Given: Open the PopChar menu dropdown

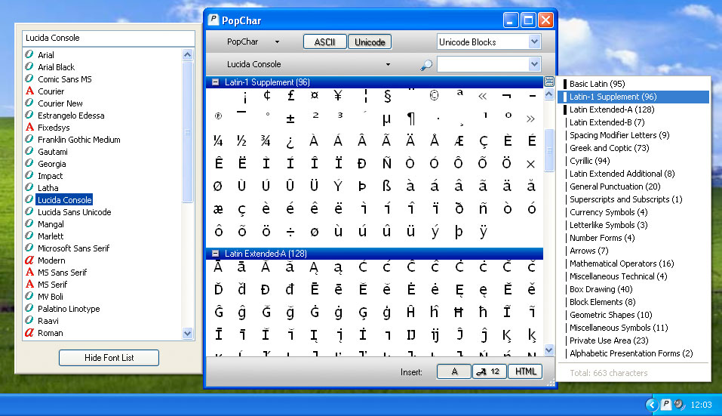Looking at the screenshot, I should point(253,42).
